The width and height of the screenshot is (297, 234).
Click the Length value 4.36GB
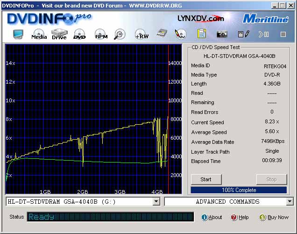[x=272, y=84]
